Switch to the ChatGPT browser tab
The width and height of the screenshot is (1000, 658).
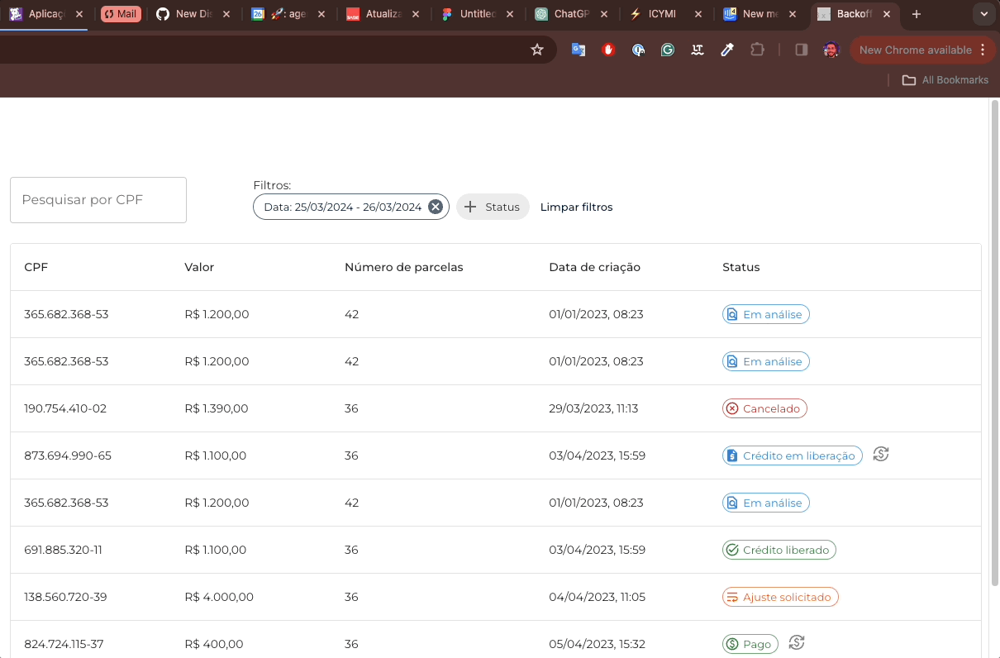(571, 14)
